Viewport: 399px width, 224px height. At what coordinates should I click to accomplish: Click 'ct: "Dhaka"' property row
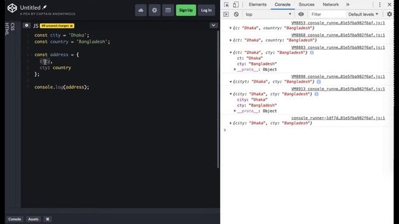coord(250,58)
